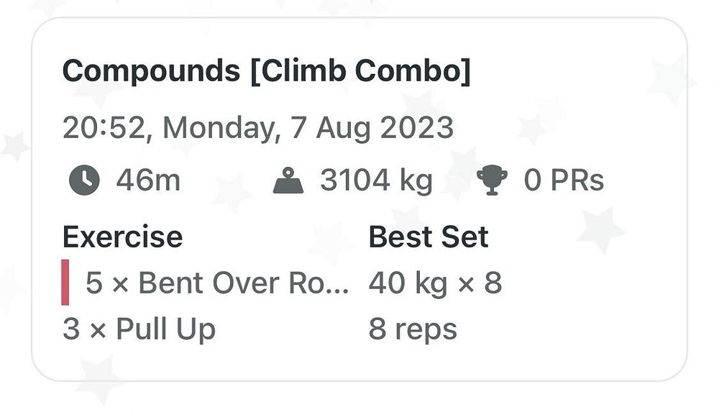This screenshot has height=412, width=719.
Task: Tap the 0 PRs label
Action: coord(564,180)
